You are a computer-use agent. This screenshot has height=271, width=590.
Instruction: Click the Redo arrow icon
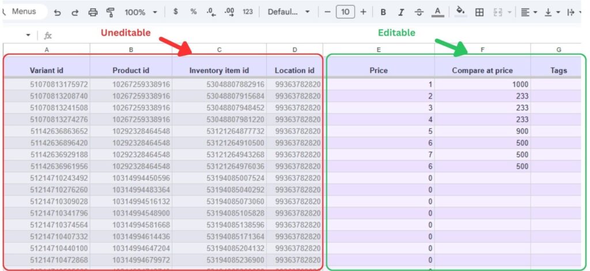point(75,12)
